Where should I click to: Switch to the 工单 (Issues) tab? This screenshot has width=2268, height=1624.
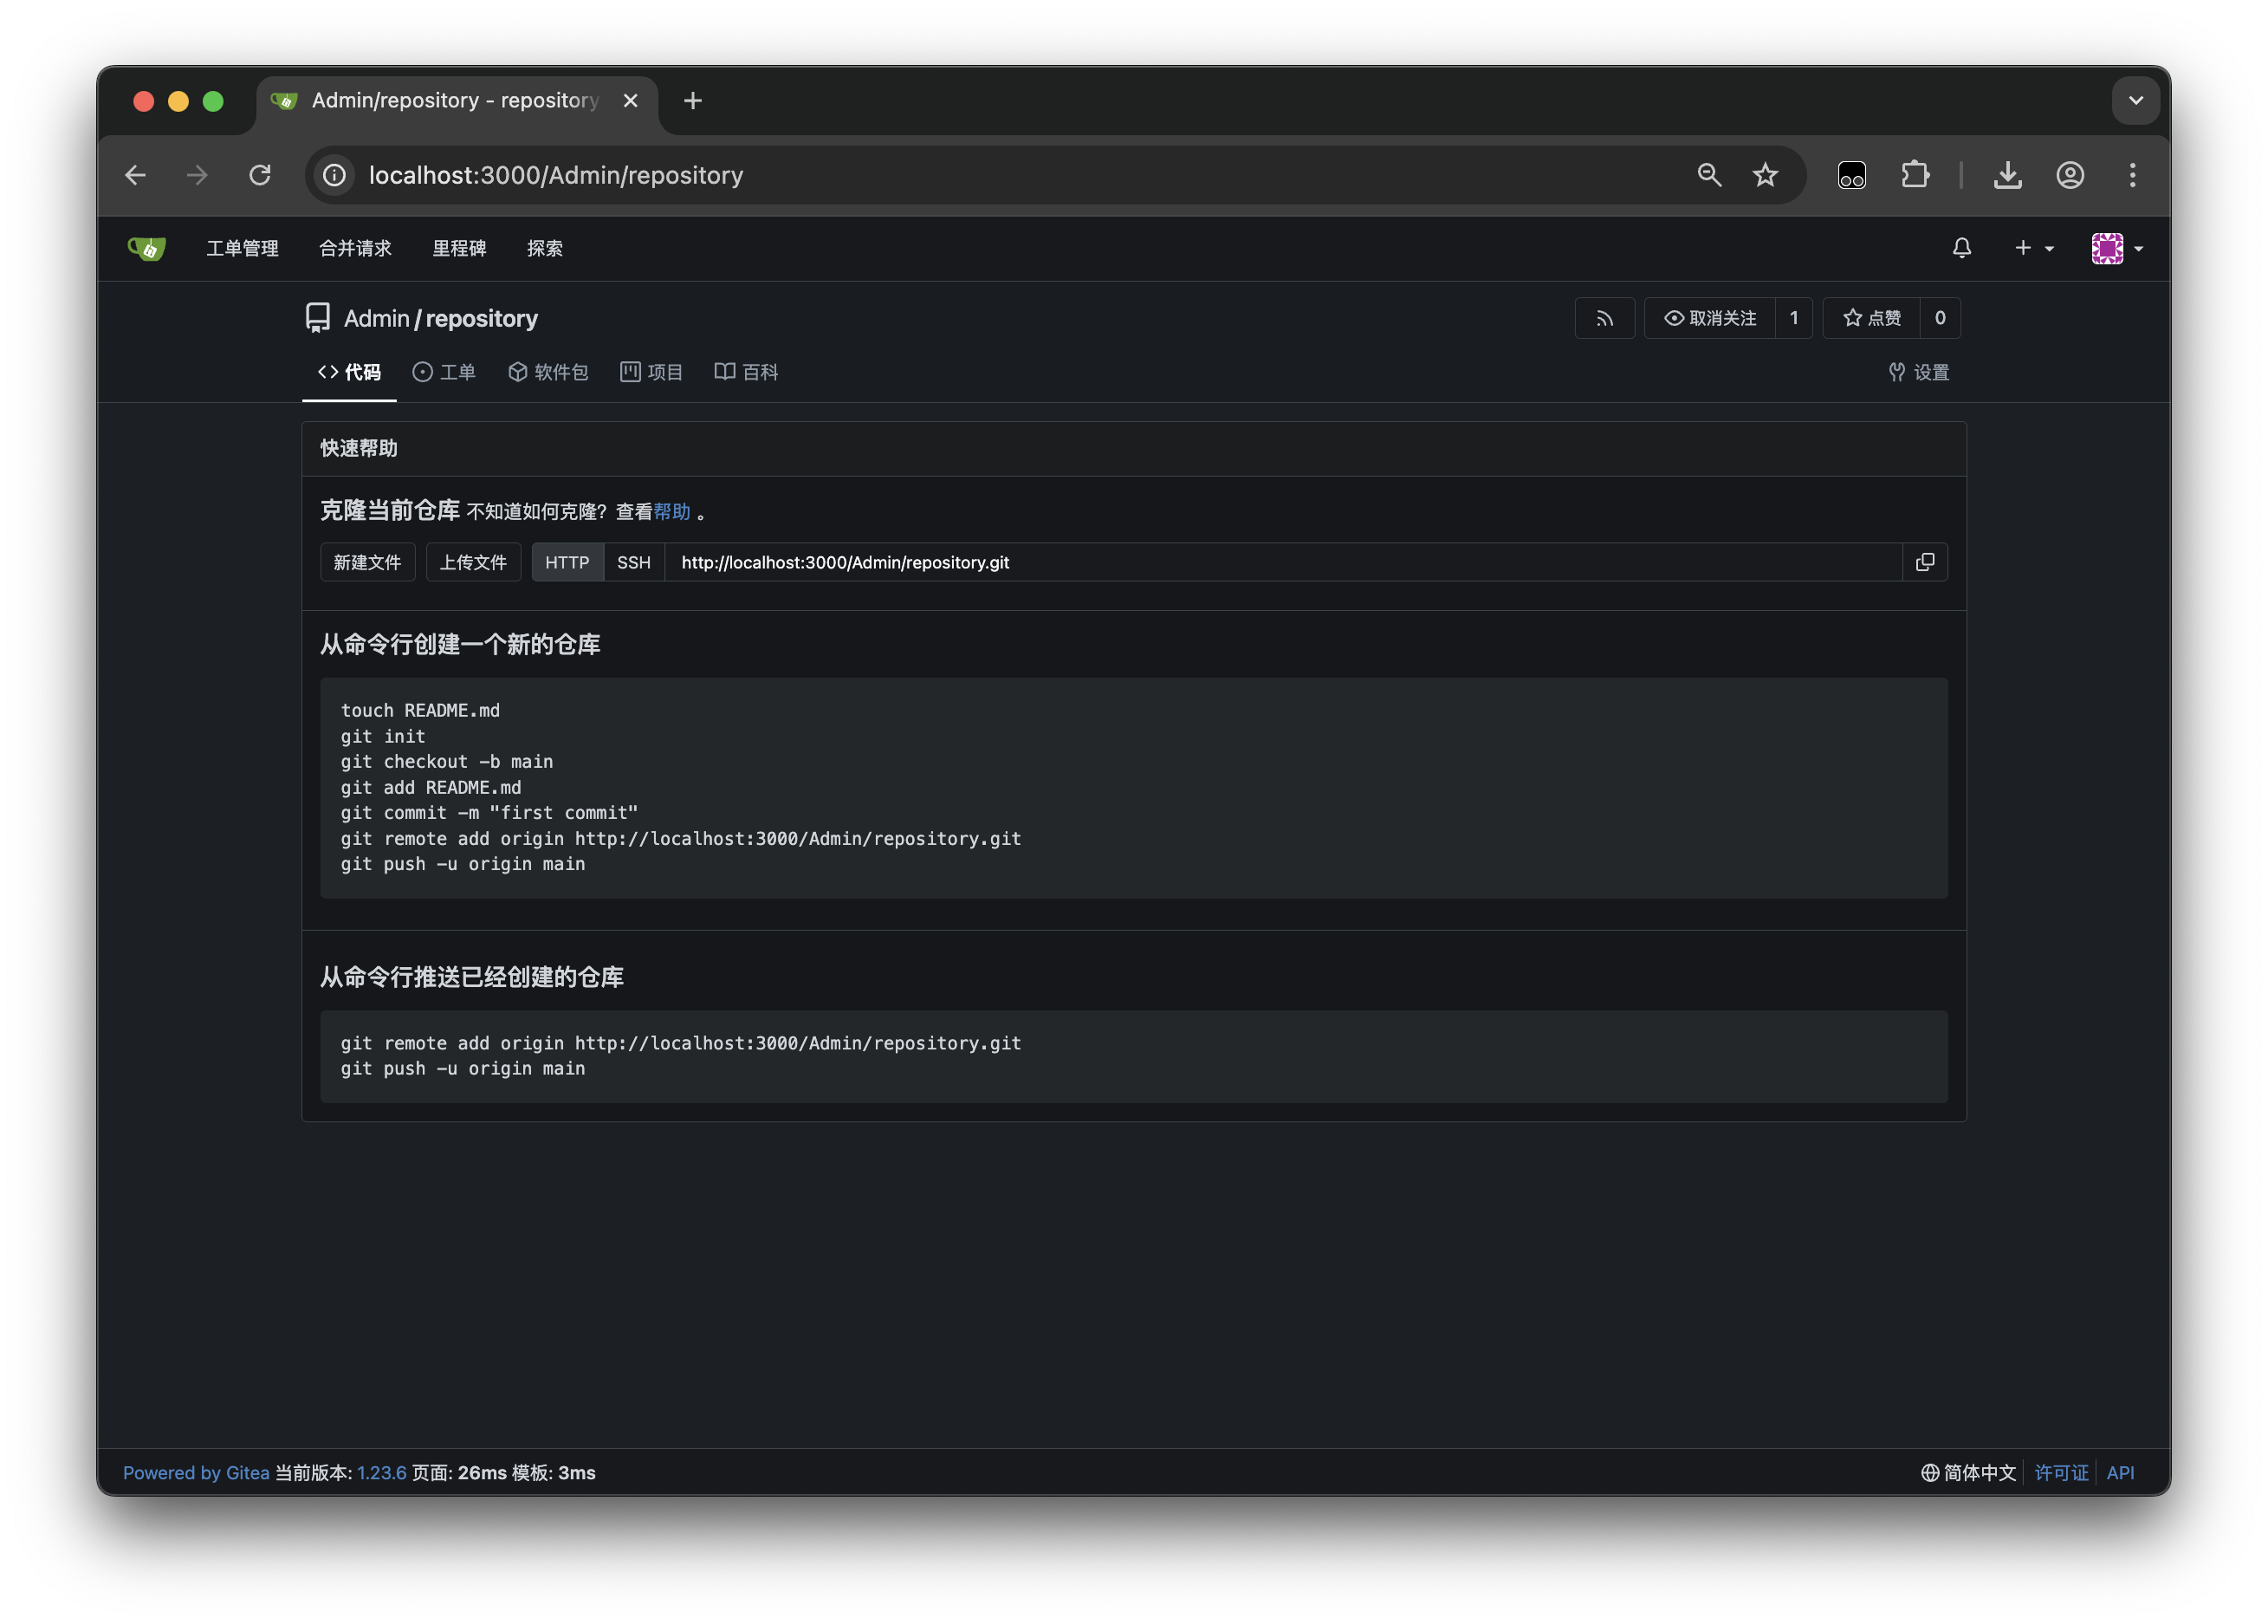click(x=444, y=372)
